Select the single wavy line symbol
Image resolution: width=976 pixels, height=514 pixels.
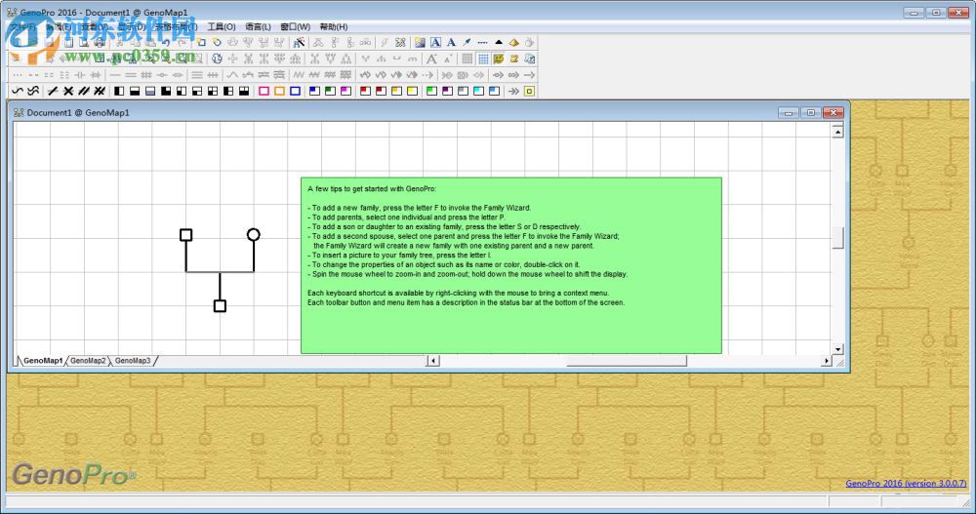[x=18, y=91]
